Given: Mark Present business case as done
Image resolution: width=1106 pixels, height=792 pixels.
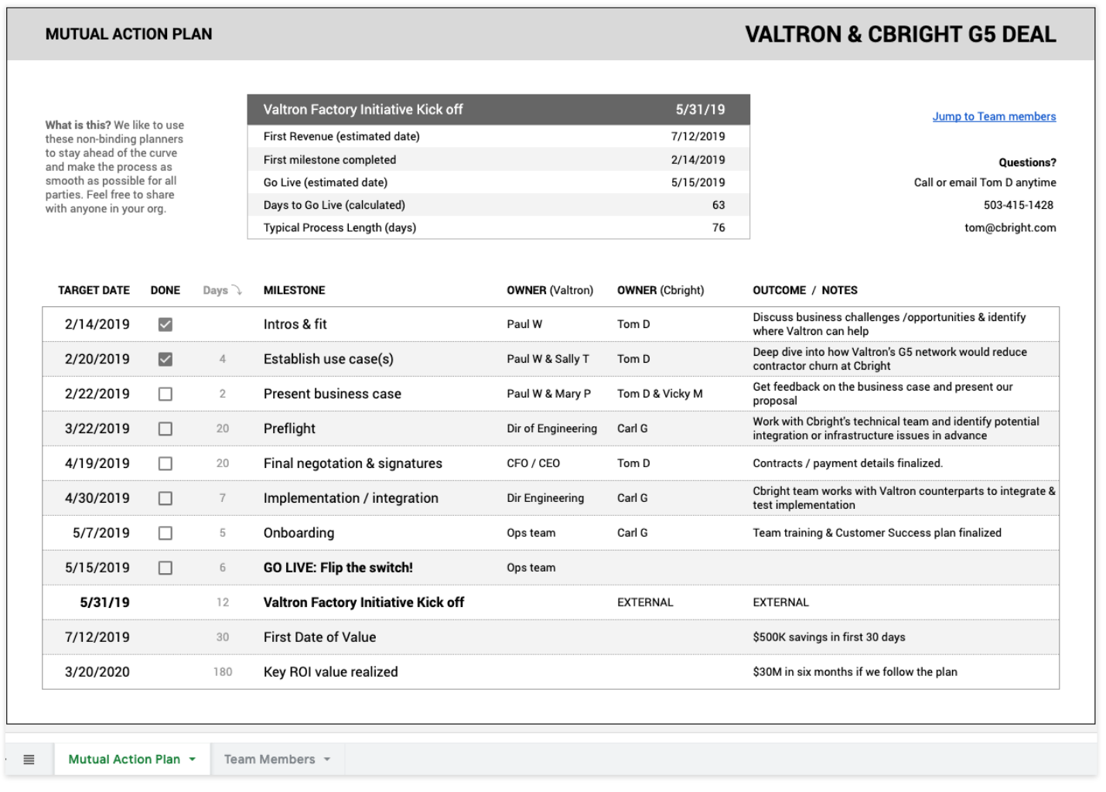Looking at the screenshot, I should (x=165, y=393).
